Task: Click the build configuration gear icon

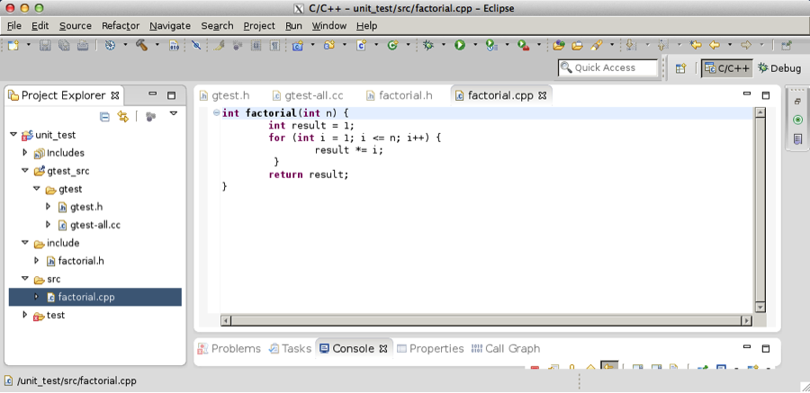Action: tap(110, 46)
